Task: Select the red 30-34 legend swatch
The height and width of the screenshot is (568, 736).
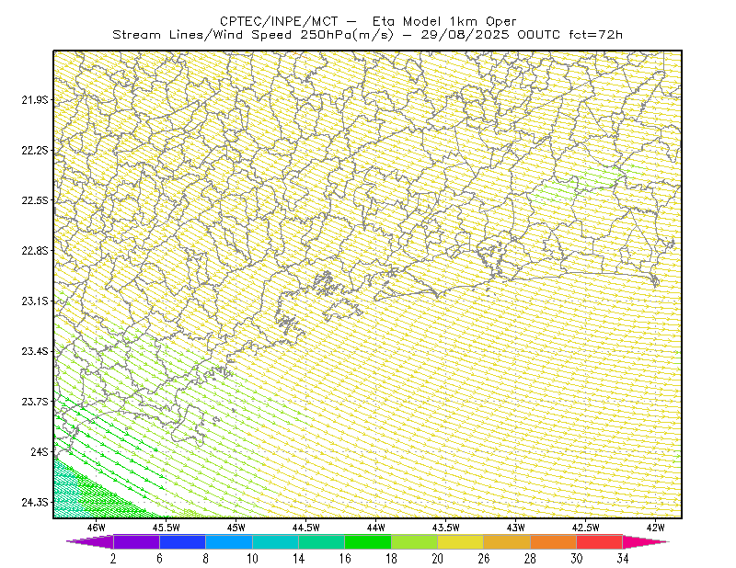Action: point(600,541)
